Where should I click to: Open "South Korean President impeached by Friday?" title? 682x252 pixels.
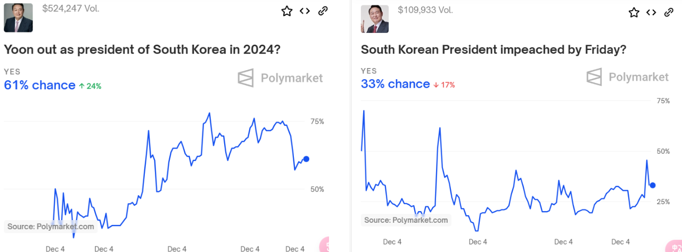click(x=494, y=50)
